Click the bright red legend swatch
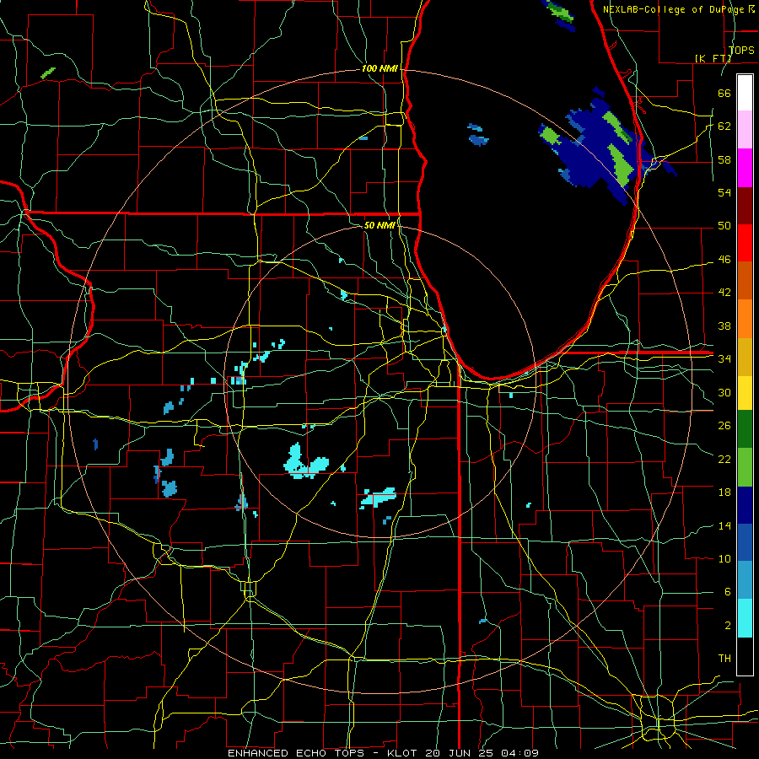Image resolution: width=759 pixels, height=759 pixels. click(745, 243)
